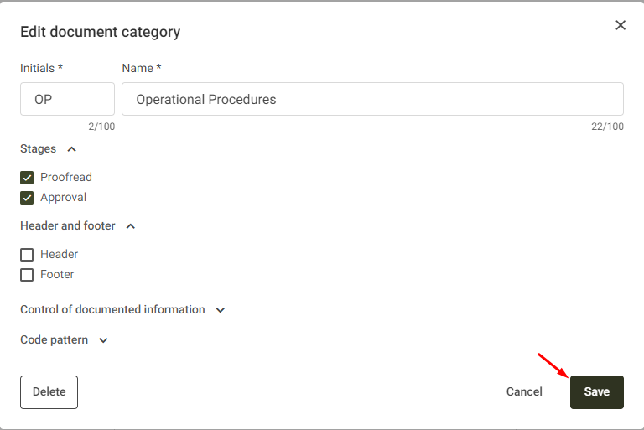Enable the Header checkbox
This screenshot has height=430, width=644.
tap(27, 255)
